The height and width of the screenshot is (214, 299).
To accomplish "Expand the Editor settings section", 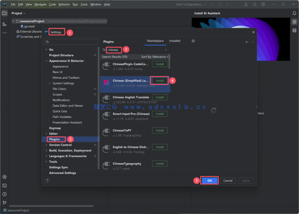I will click(x=46, y=134).
